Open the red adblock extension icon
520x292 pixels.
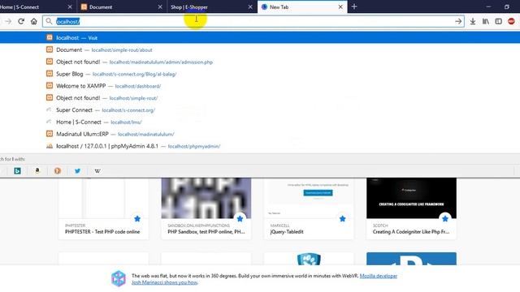pyautogui.click(x=511, y=22)
